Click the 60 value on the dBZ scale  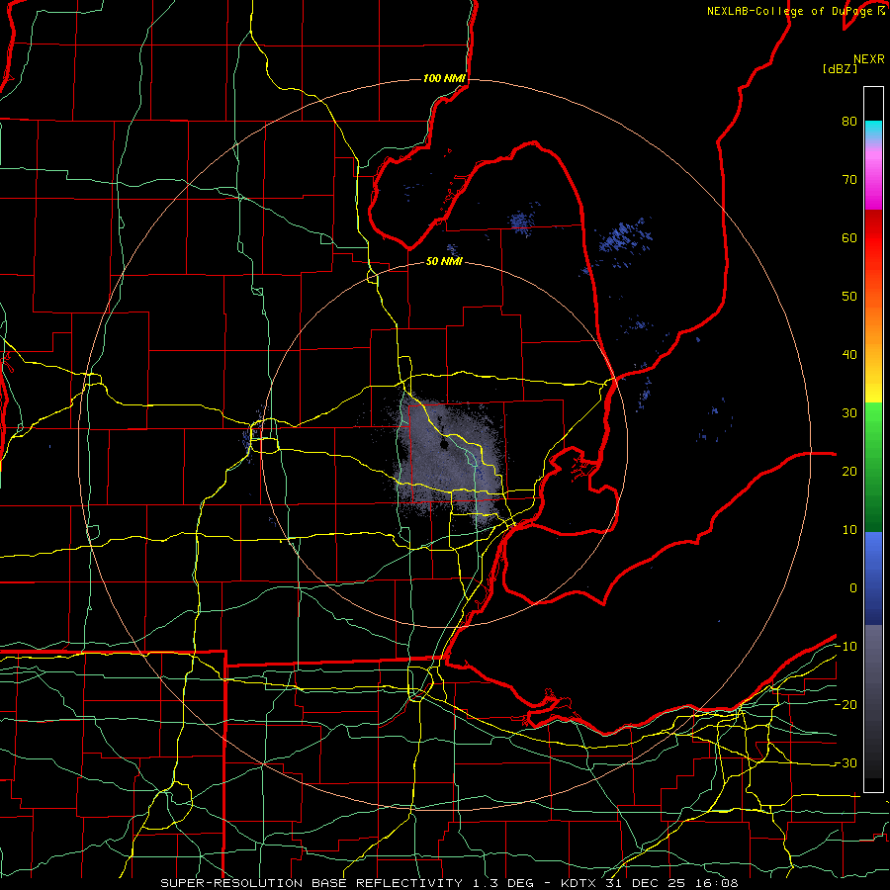[849, 237]
